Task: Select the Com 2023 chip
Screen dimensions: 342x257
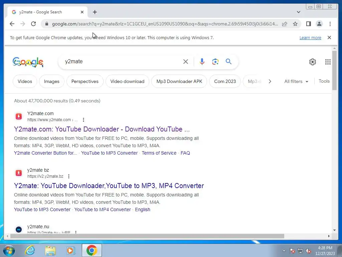Action: [225, 81]
